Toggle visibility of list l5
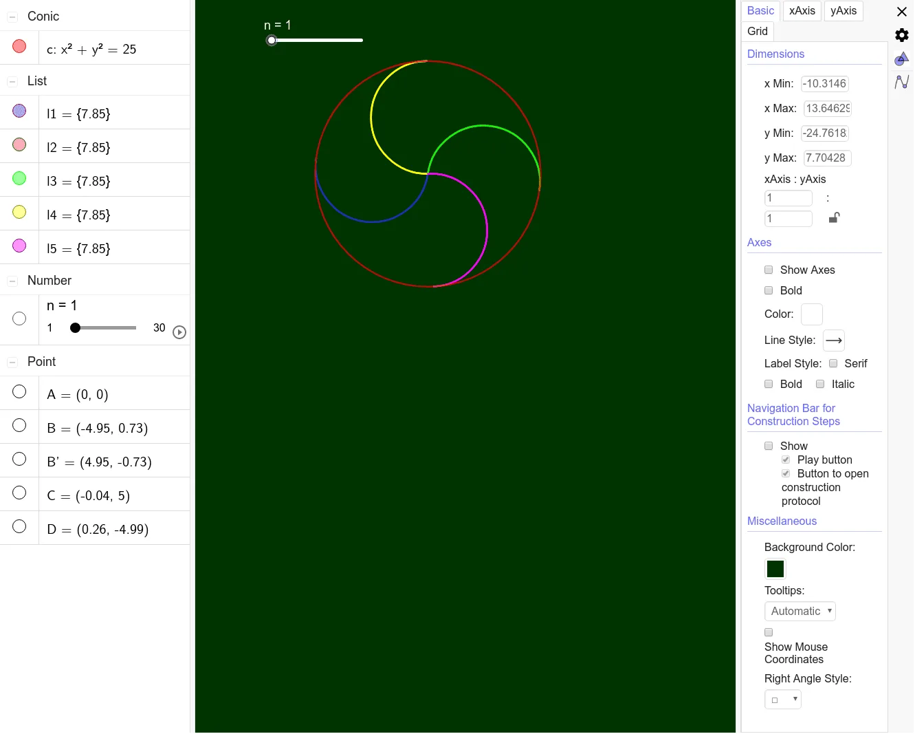915x734 pixels. coord(19,246)
